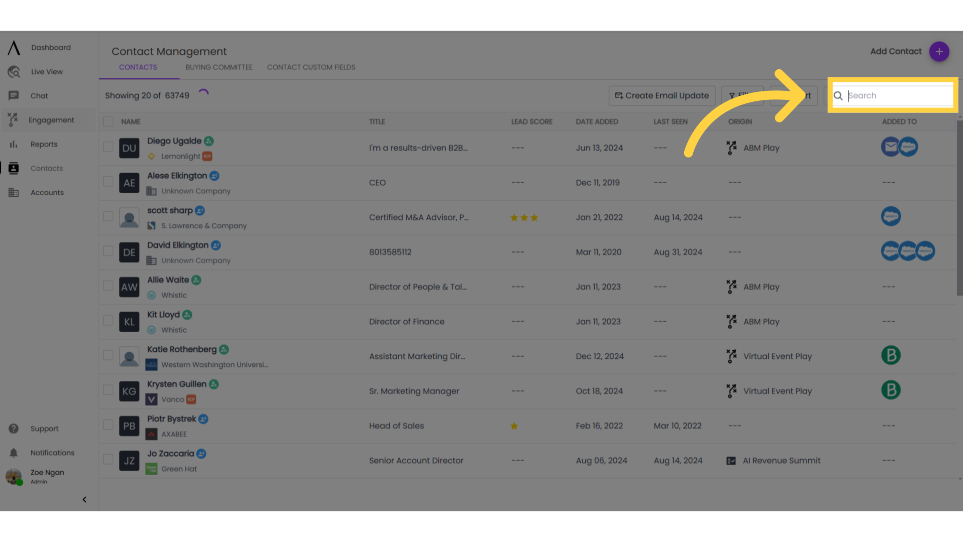This screenshot has height=542, width=963.
Task: Open the Contacts tab in Contact Management
Action: coord(138,67)
